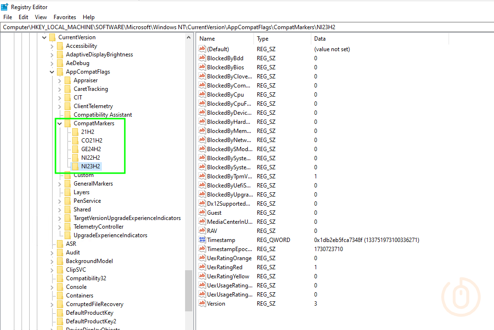Select the NI22H2 registry key

tap(90, 158)
